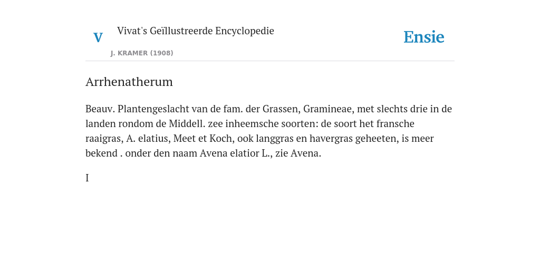Open Vivat's Geïllustreerde Encyclopedie title link

pos(195,31)
